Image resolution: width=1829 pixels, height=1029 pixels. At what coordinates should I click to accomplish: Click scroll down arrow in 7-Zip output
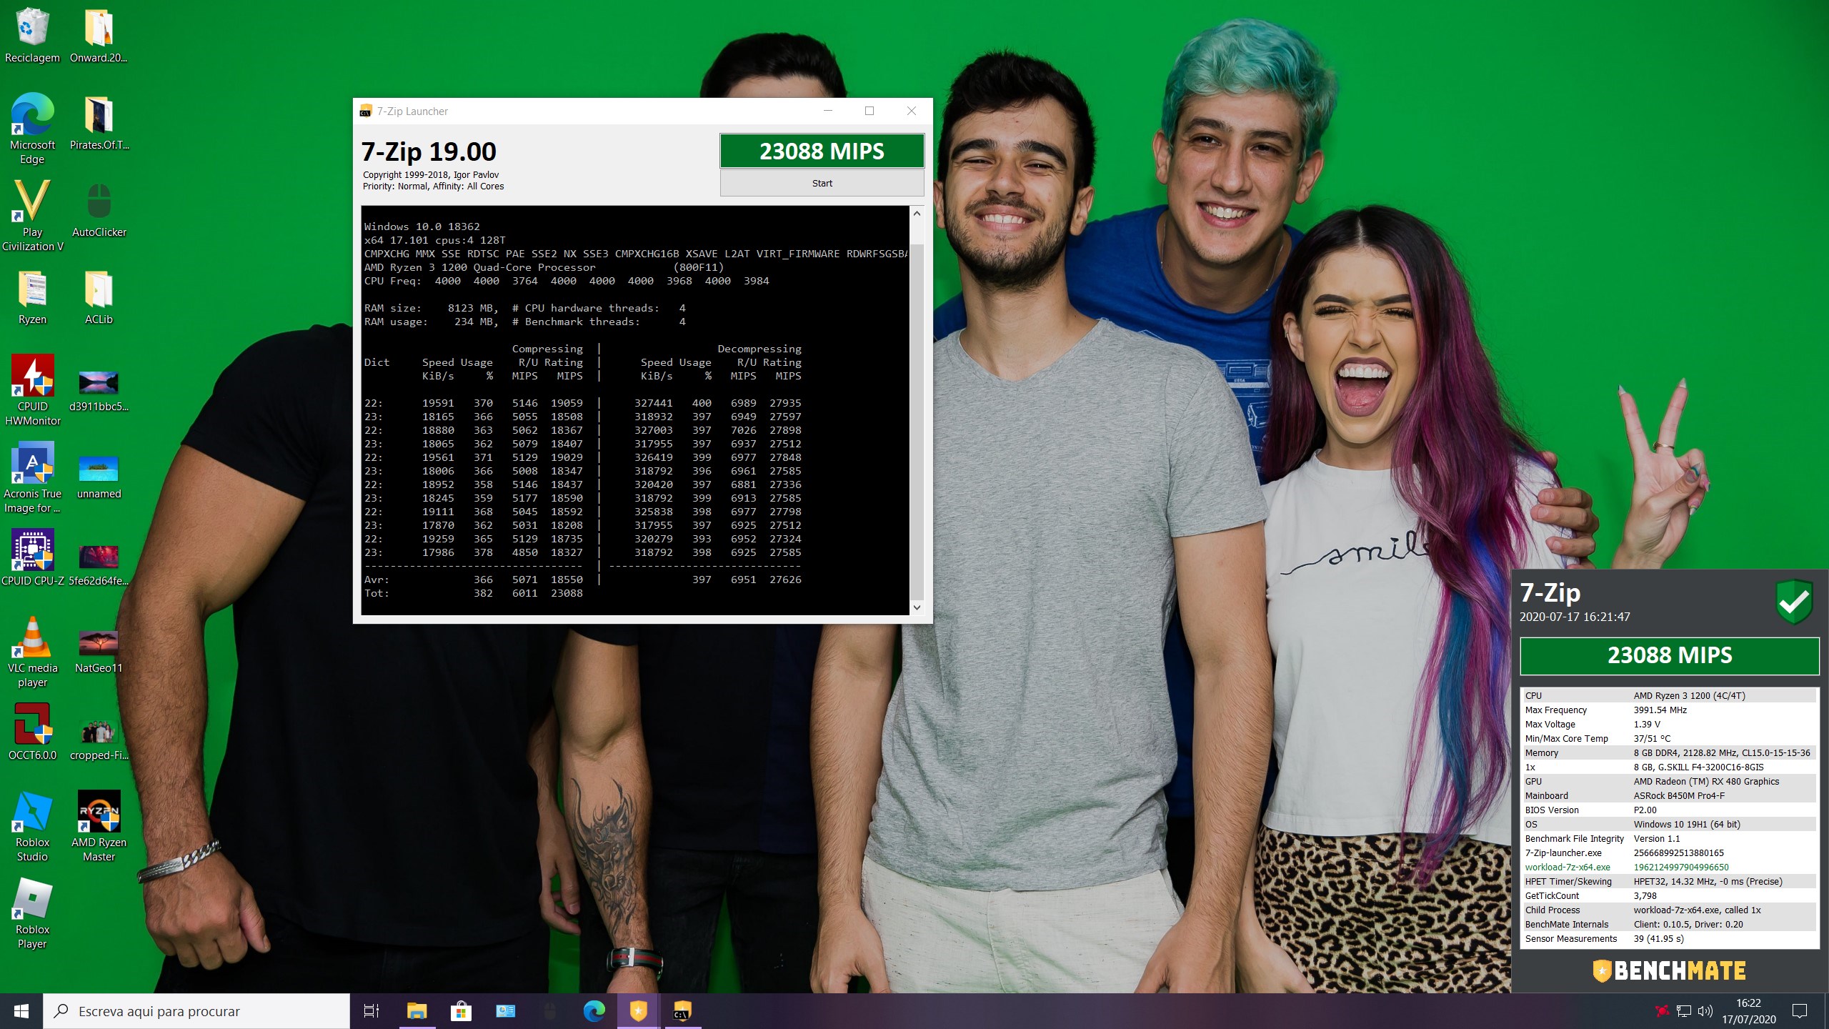click(917, 607)
